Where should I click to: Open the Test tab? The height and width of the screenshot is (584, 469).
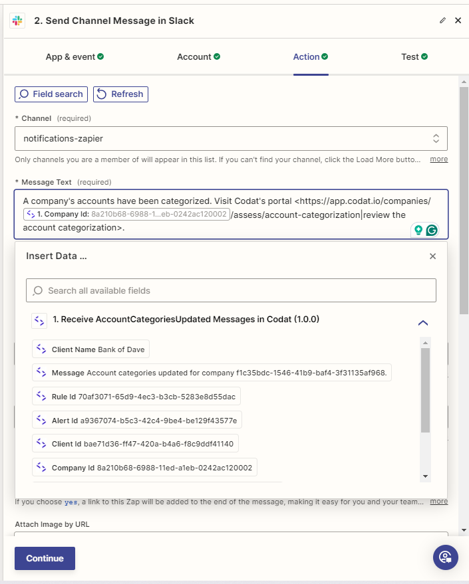pos(414,56)
